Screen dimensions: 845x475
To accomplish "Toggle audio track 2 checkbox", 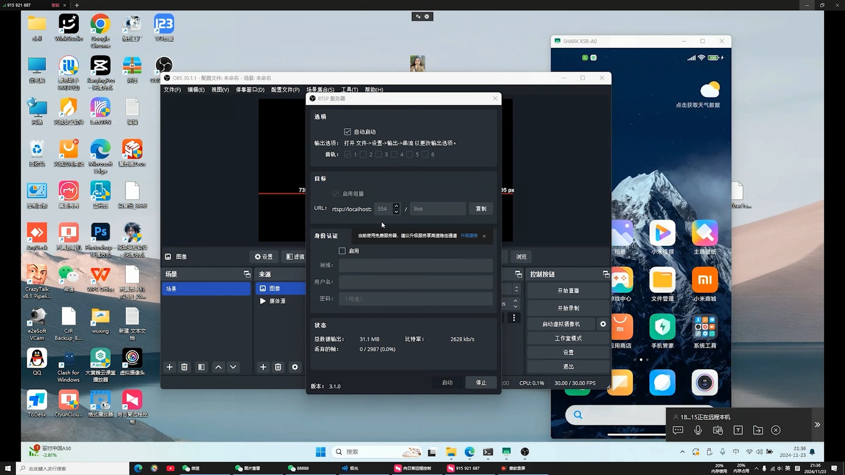I will [x=363, y=154].
